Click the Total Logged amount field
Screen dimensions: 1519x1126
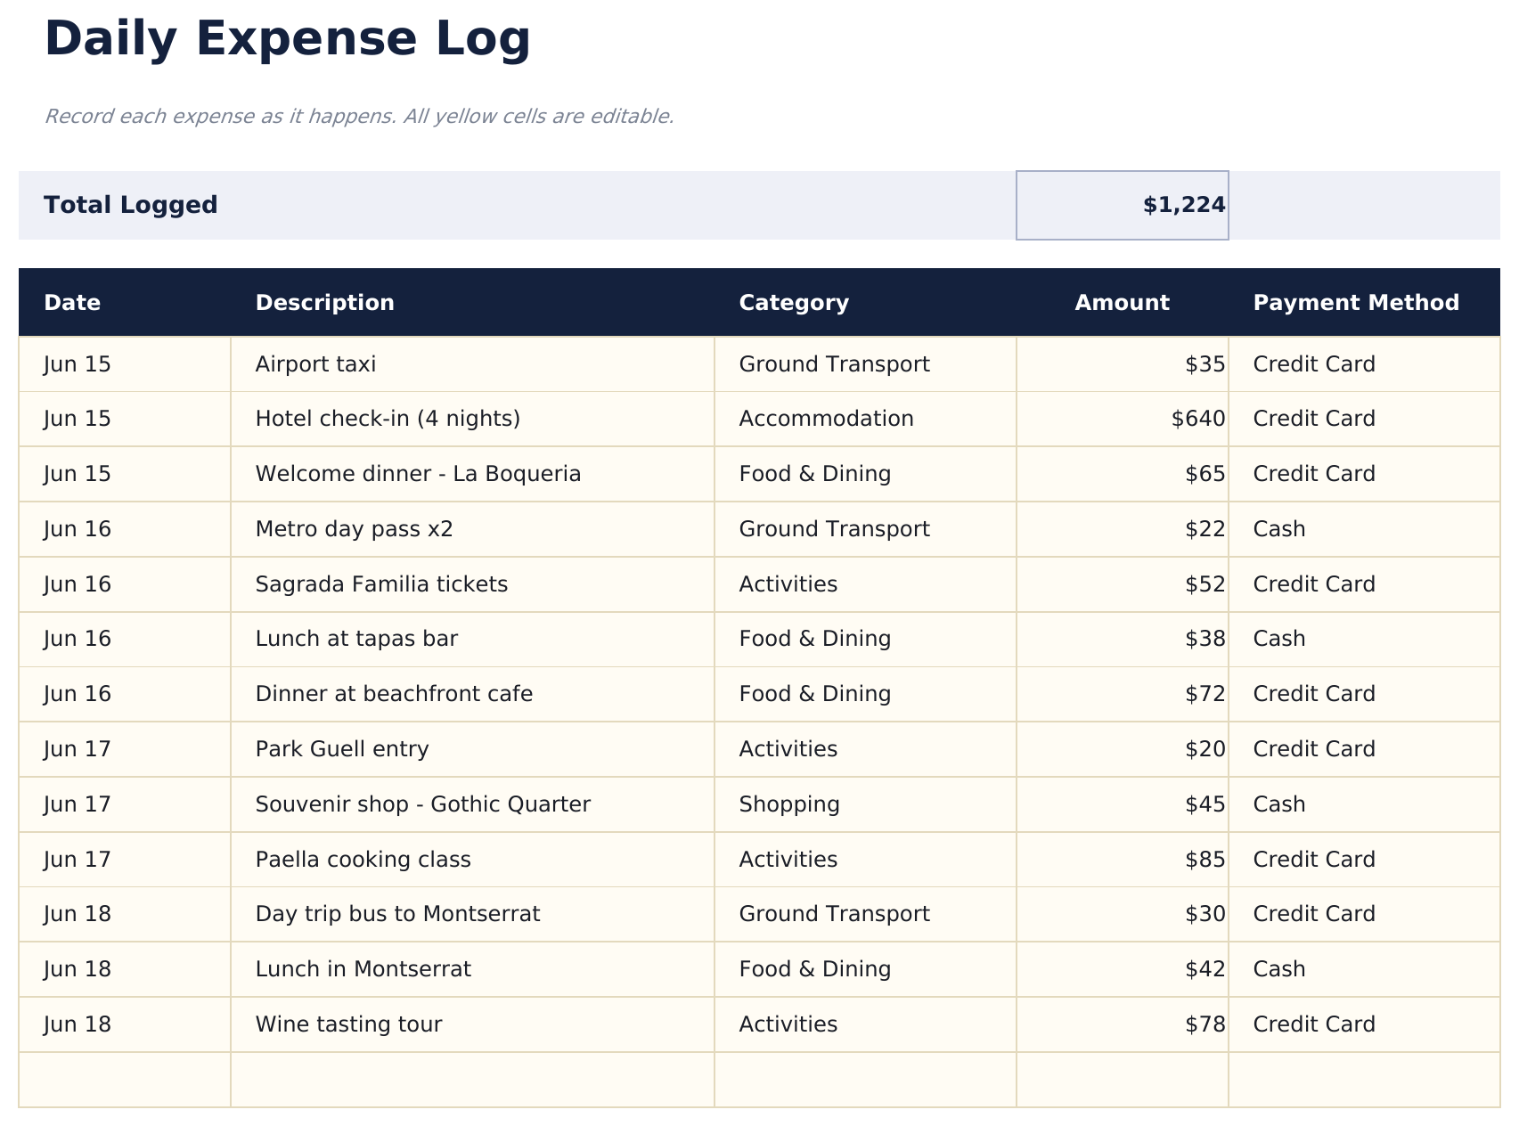click(1121, 205)
